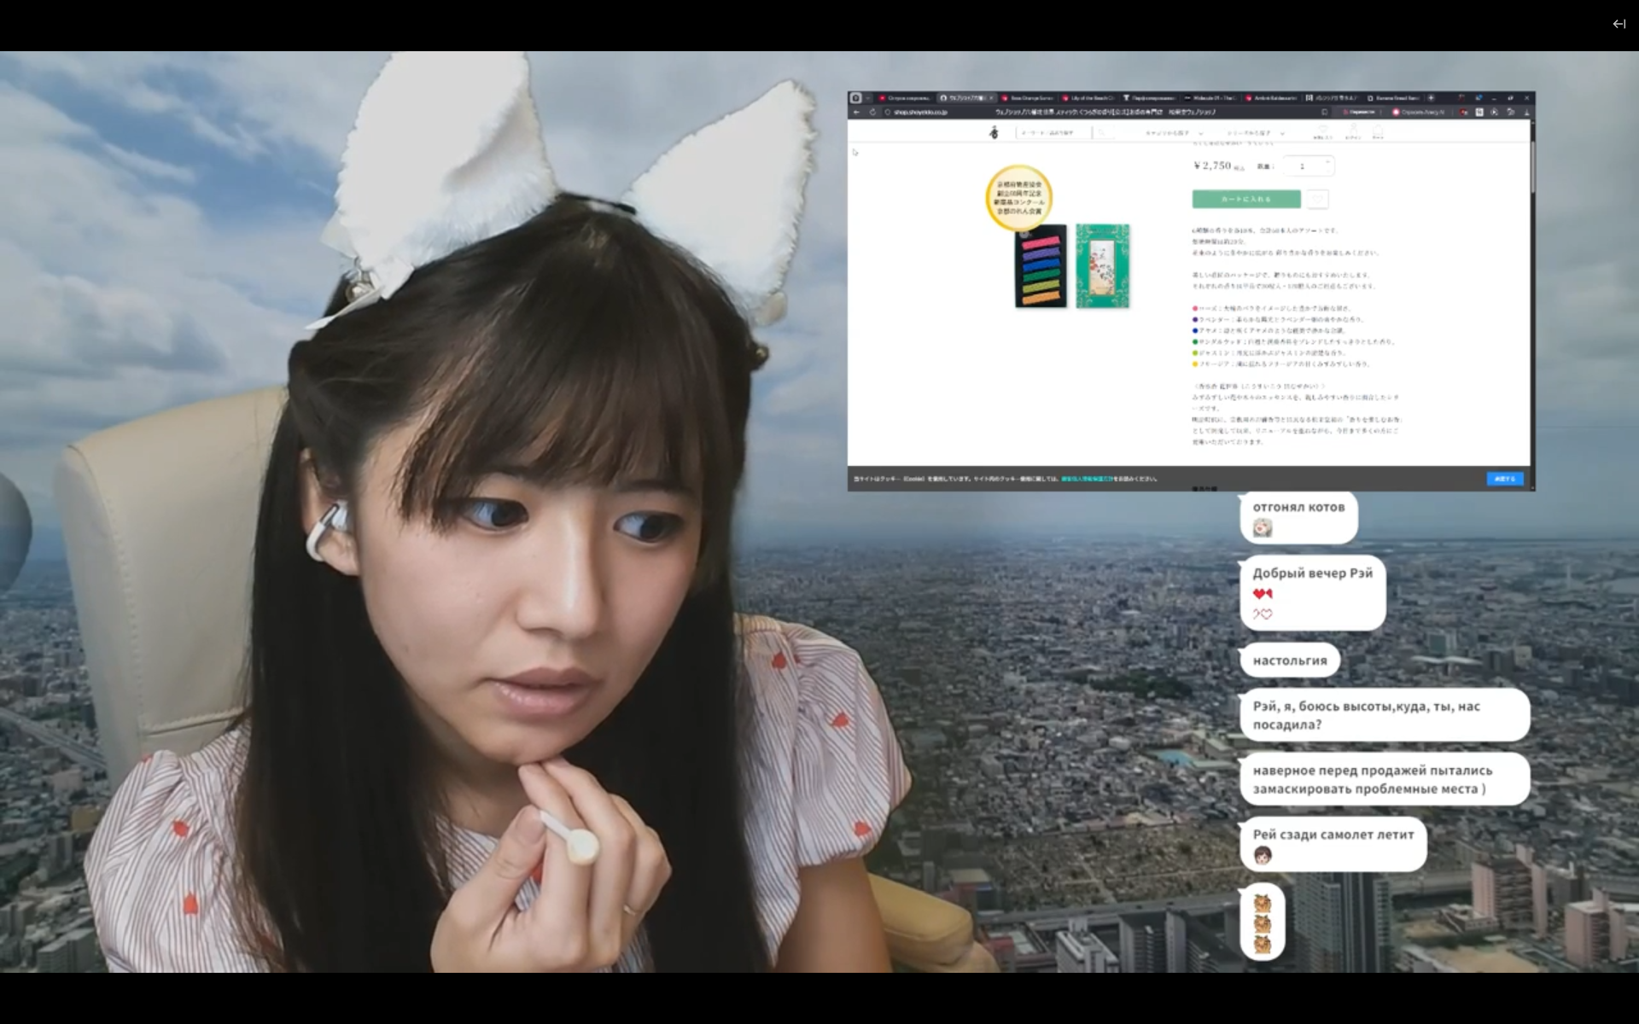Open the favorites heart icon in the shop header
Viewport: 1639px width, 1024px height.
click(x=1322, y=131)
